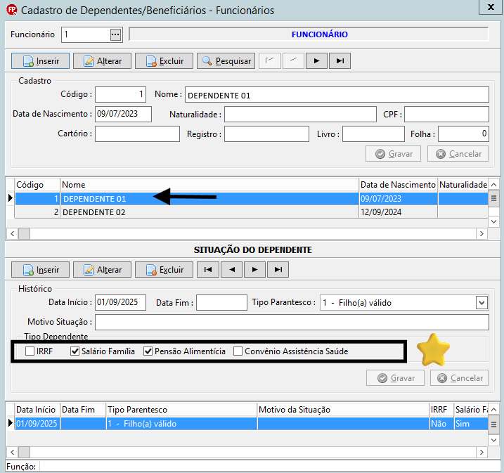Viewport: 504px width, 473px height.
Task: Click the upper Alterar button for dependents
Action: click(102, 60)
